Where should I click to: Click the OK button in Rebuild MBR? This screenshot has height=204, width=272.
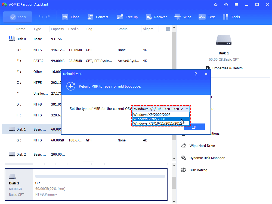(x=194, y=127)
